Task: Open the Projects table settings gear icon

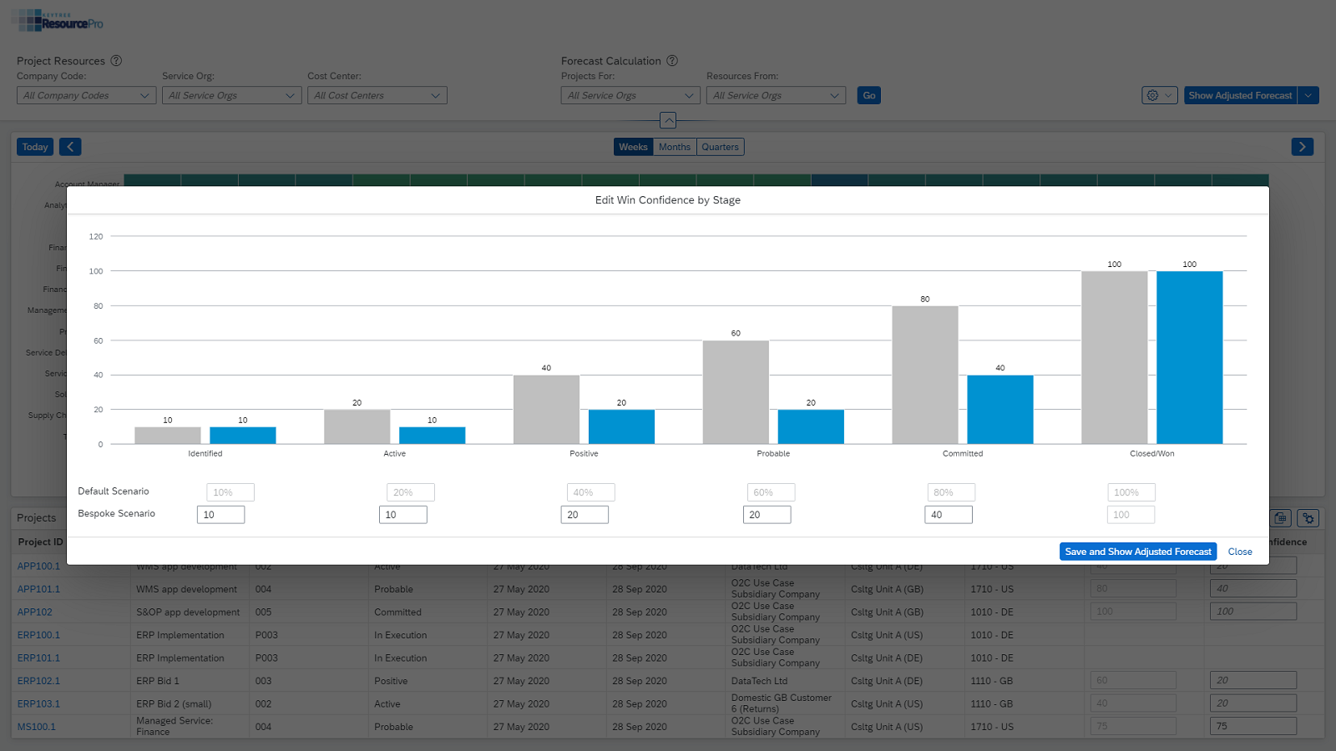Action: point(1308,518)
